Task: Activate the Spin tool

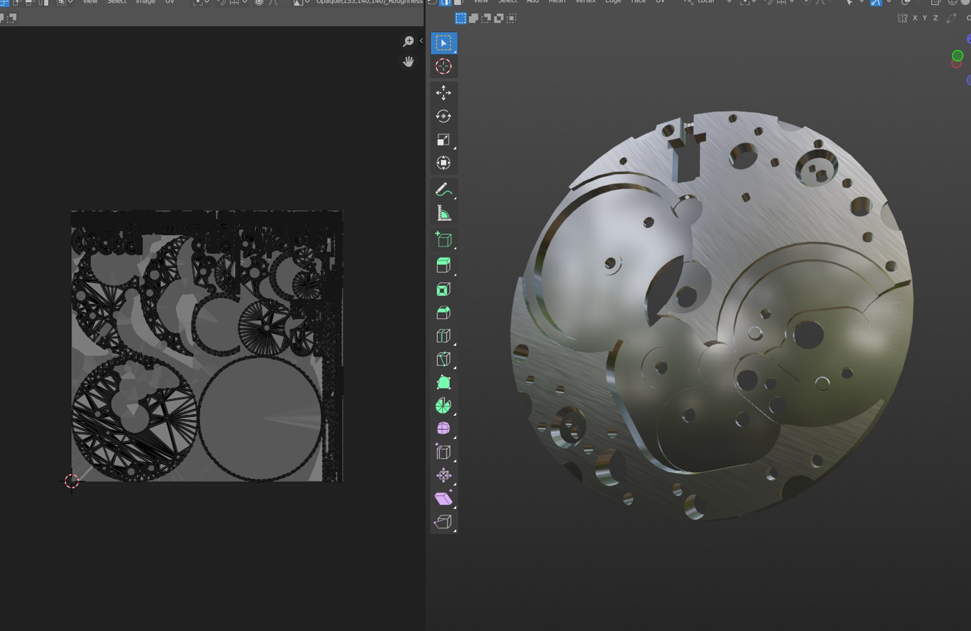Action: 443,405
